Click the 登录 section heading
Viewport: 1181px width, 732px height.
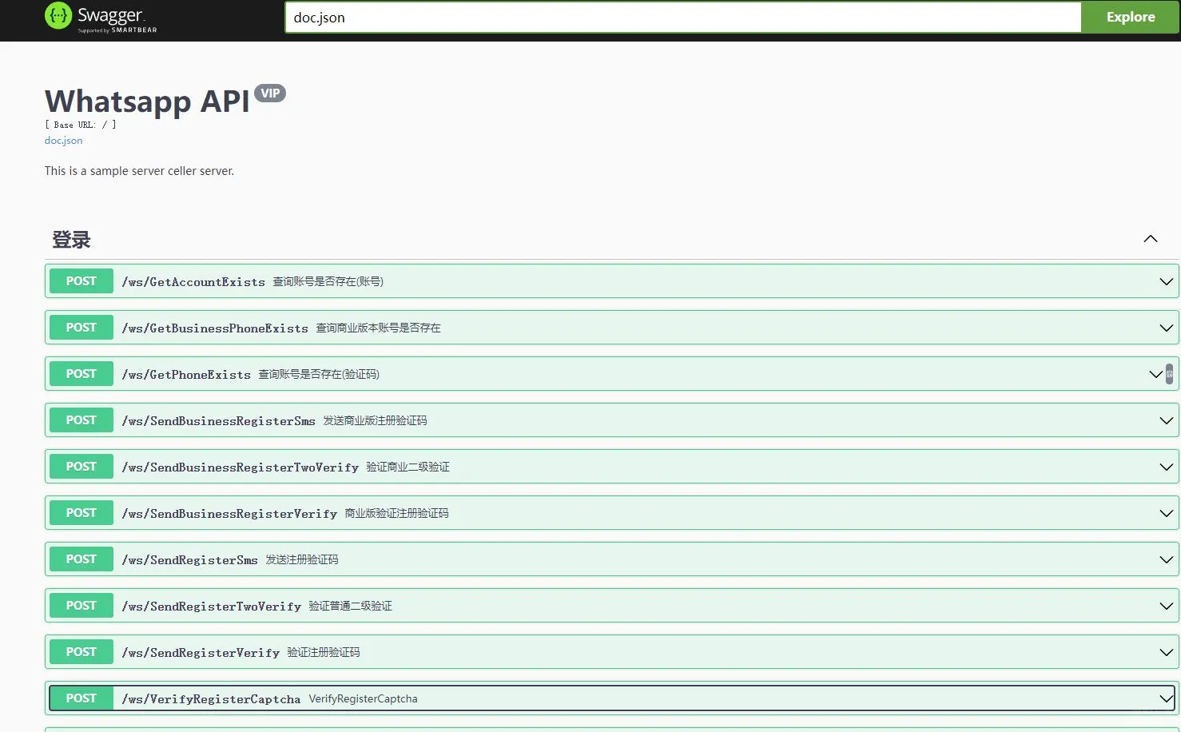point(72,240)
